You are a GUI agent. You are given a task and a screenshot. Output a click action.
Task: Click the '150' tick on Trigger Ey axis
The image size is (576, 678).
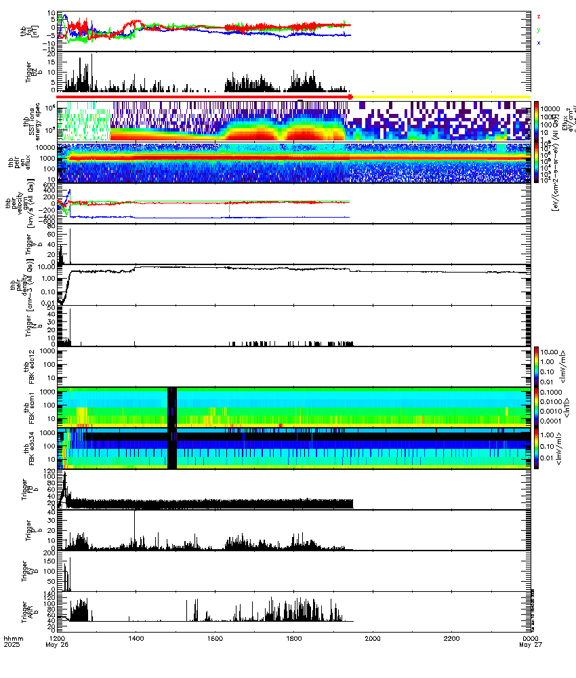coord(50,561)
